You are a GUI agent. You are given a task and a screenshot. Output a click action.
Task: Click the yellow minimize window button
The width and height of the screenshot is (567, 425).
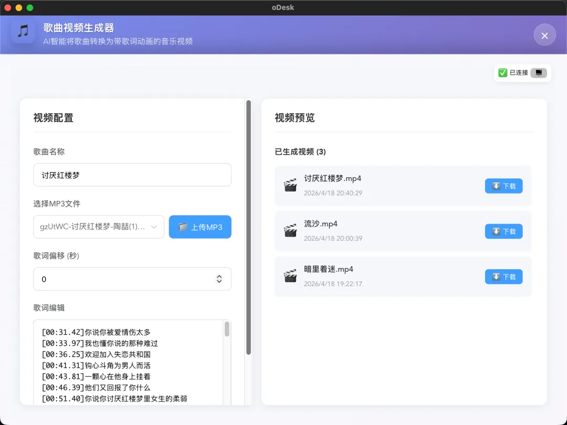point(19,7)
